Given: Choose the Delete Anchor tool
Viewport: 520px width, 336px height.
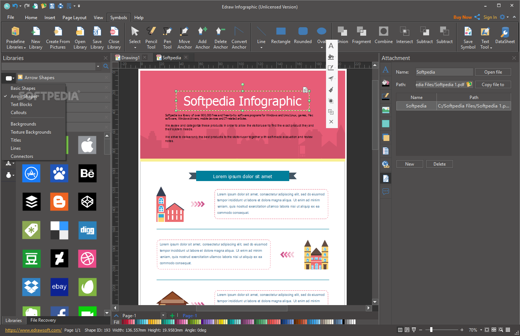Looking at the screenshot, I should click(x=220, y=38).
